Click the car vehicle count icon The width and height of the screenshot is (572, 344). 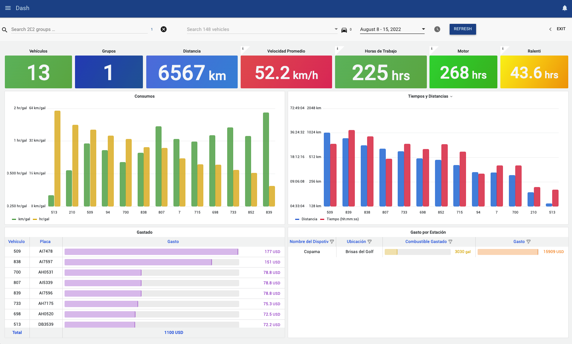tap(344, 30)
